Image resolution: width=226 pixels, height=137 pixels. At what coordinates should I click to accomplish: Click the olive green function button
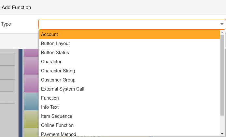pos(31,119)
